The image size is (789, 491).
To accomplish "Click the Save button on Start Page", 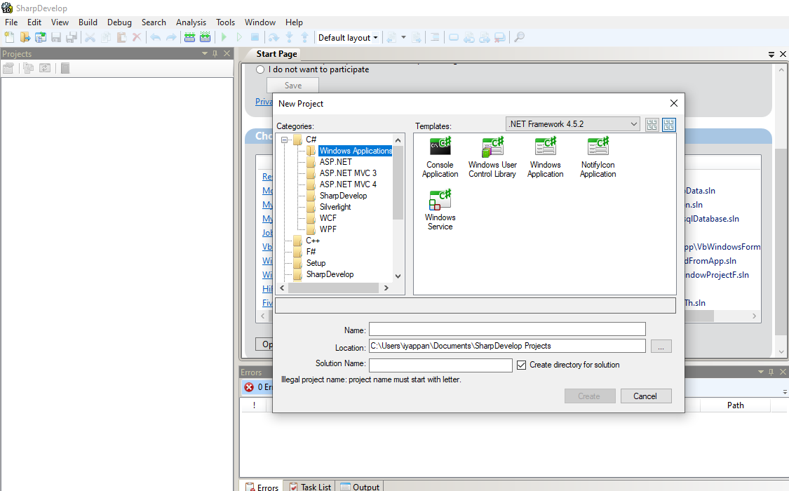I will 293,85.
